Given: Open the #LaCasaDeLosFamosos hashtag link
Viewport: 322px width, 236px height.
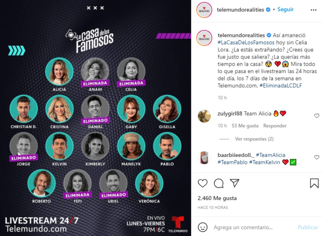Looking at the screenshot, I should (x=246, y=42).
